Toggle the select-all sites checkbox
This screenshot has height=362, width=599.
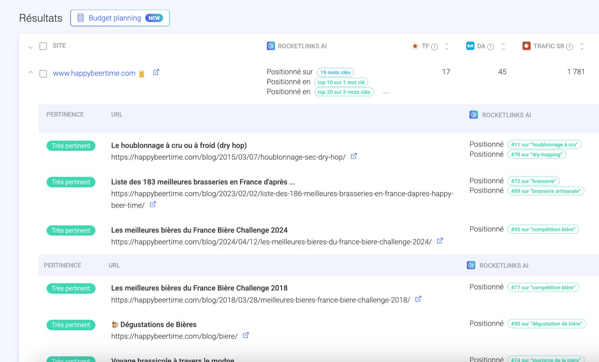pos(43,46)
